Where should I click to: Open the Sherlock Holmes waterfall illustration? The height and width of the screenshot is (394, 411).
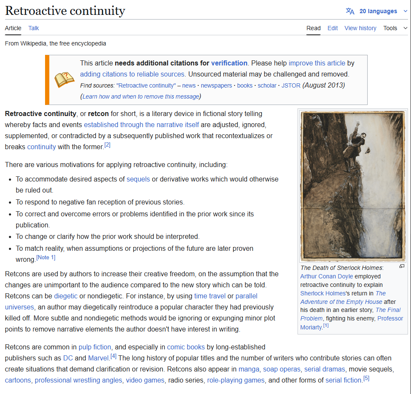click(x=353, y=186)
